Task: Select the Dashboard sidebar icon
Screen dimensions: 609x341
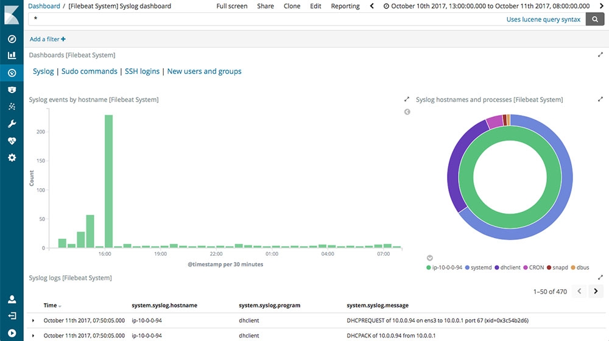Action: [12, 72]
